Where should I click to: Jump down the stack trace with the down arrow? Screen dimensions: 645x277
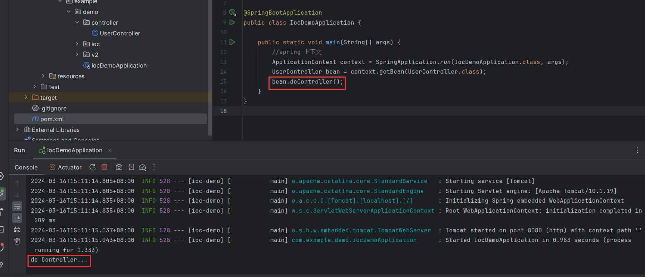pyautogui.click(x=17, y=194)
